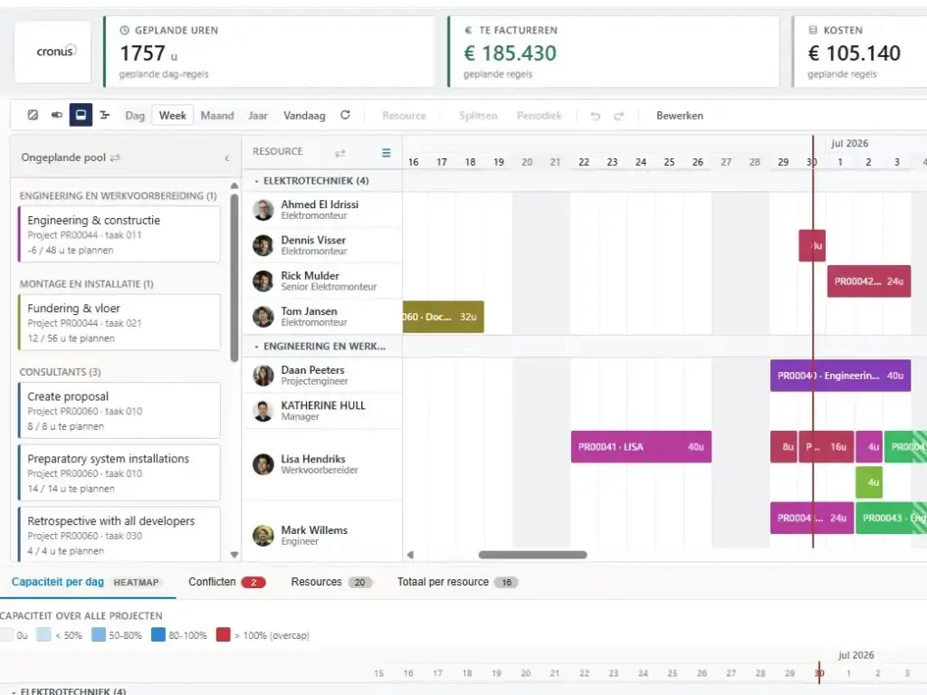Switch timeline to Jaar view
This screenshot has width=927, height=695.
pos(258,116)
